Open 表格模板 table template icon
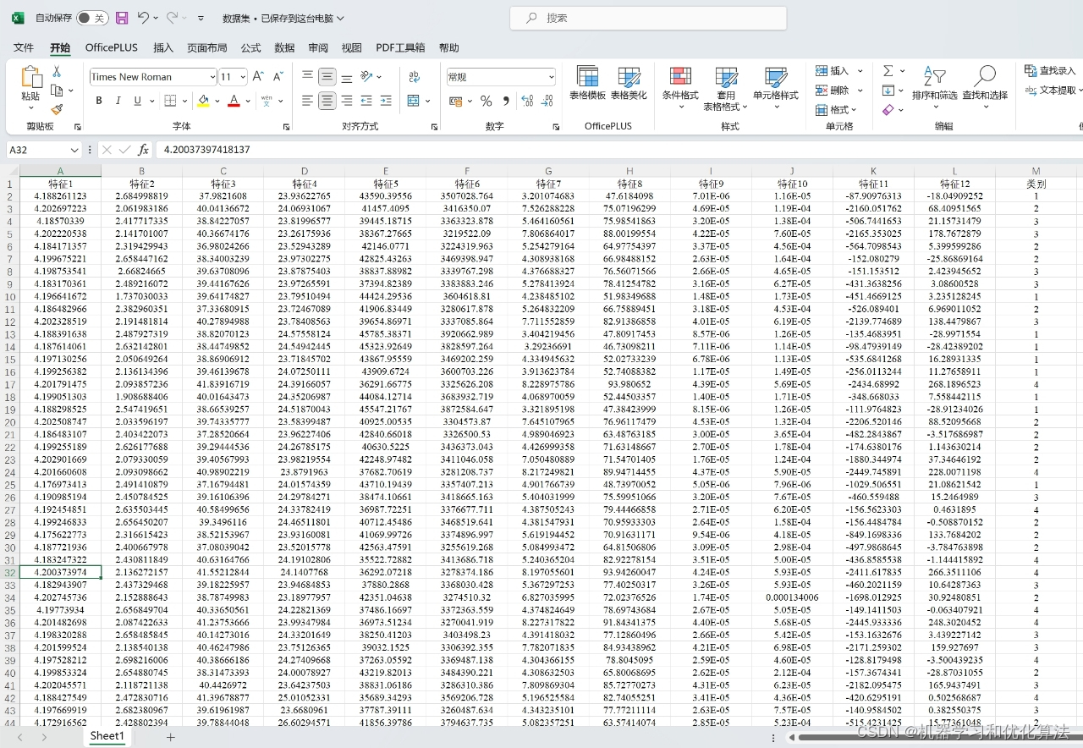 tap(587, 83)
